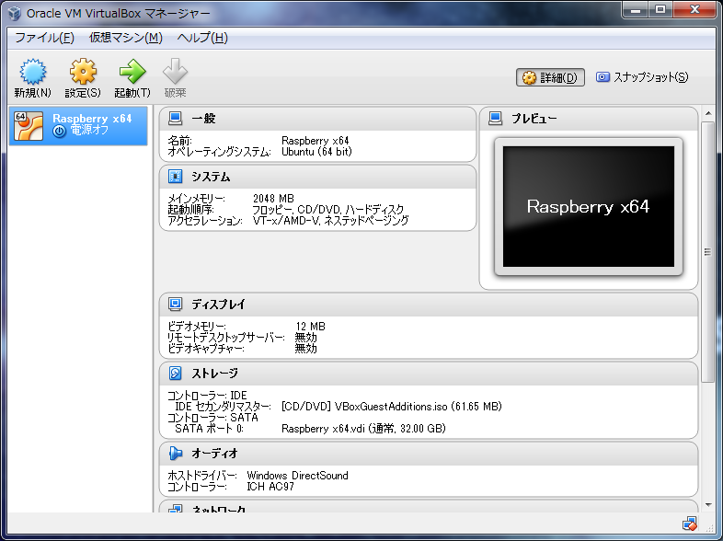
Task: Click the 破棄 discard arrow icon
Action: [x=175, y=73]
